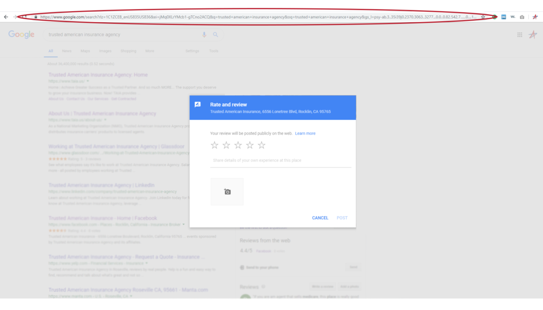Image resolution: width=543 pixels, height=310 pixels.
Task: Open the Settings search menu
Action: coord(192,51)
